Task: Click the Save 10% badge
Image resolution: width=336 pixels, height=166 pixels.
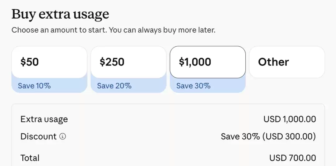Action: 34,86
